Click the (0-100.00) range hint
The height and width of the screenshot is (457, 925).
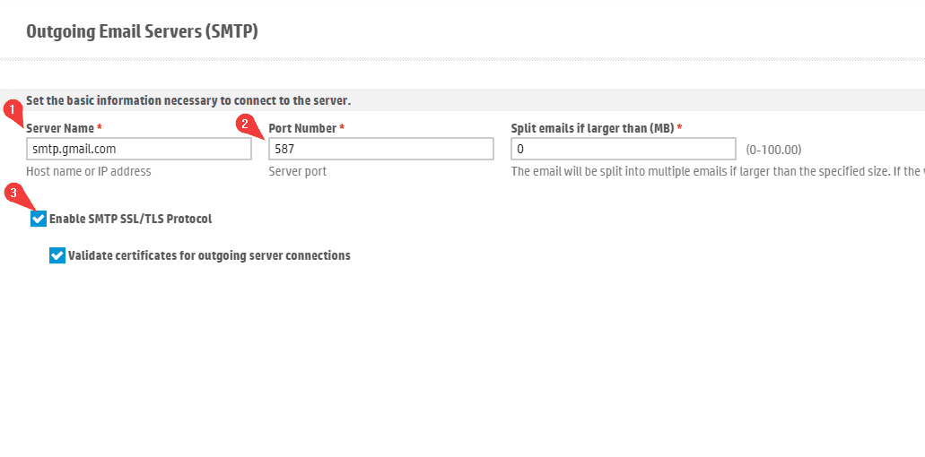coord(773,150)
